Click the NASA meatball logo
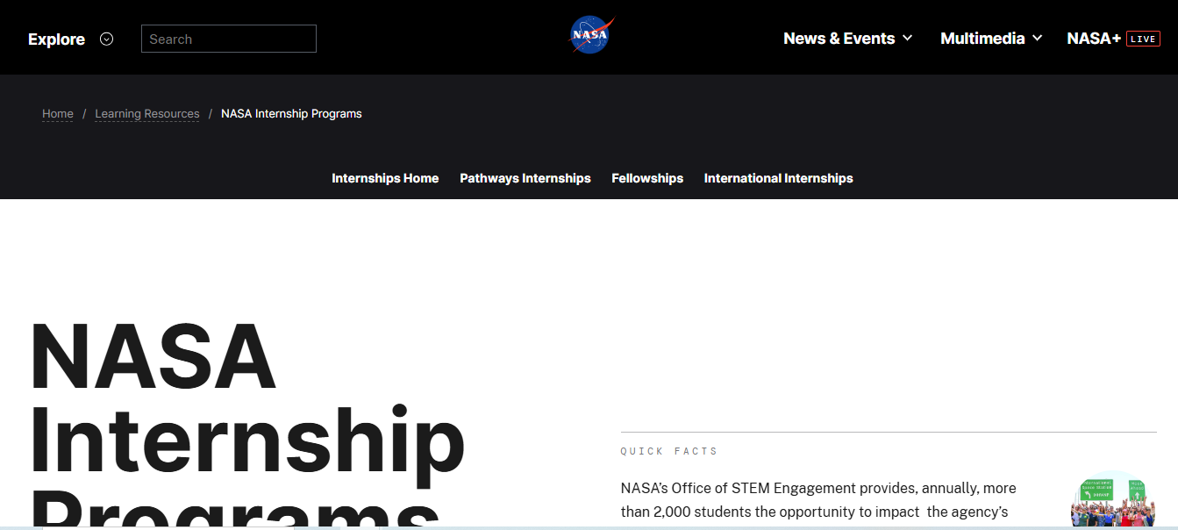This screenshot has height=530, width=1178. click(591, 36)
